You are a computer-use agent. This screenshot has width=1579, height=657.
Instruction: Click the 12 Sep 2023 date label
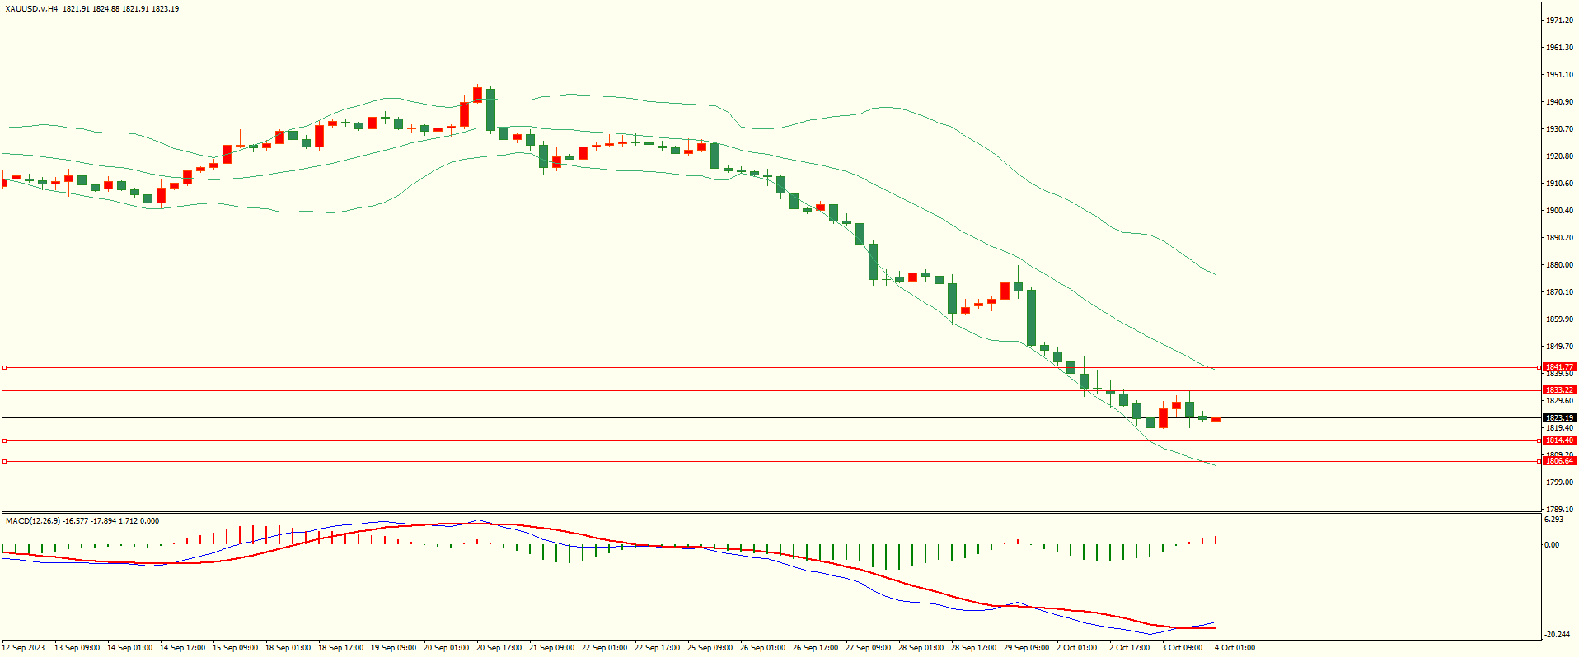pyautogui.click(x=25, y=648)
